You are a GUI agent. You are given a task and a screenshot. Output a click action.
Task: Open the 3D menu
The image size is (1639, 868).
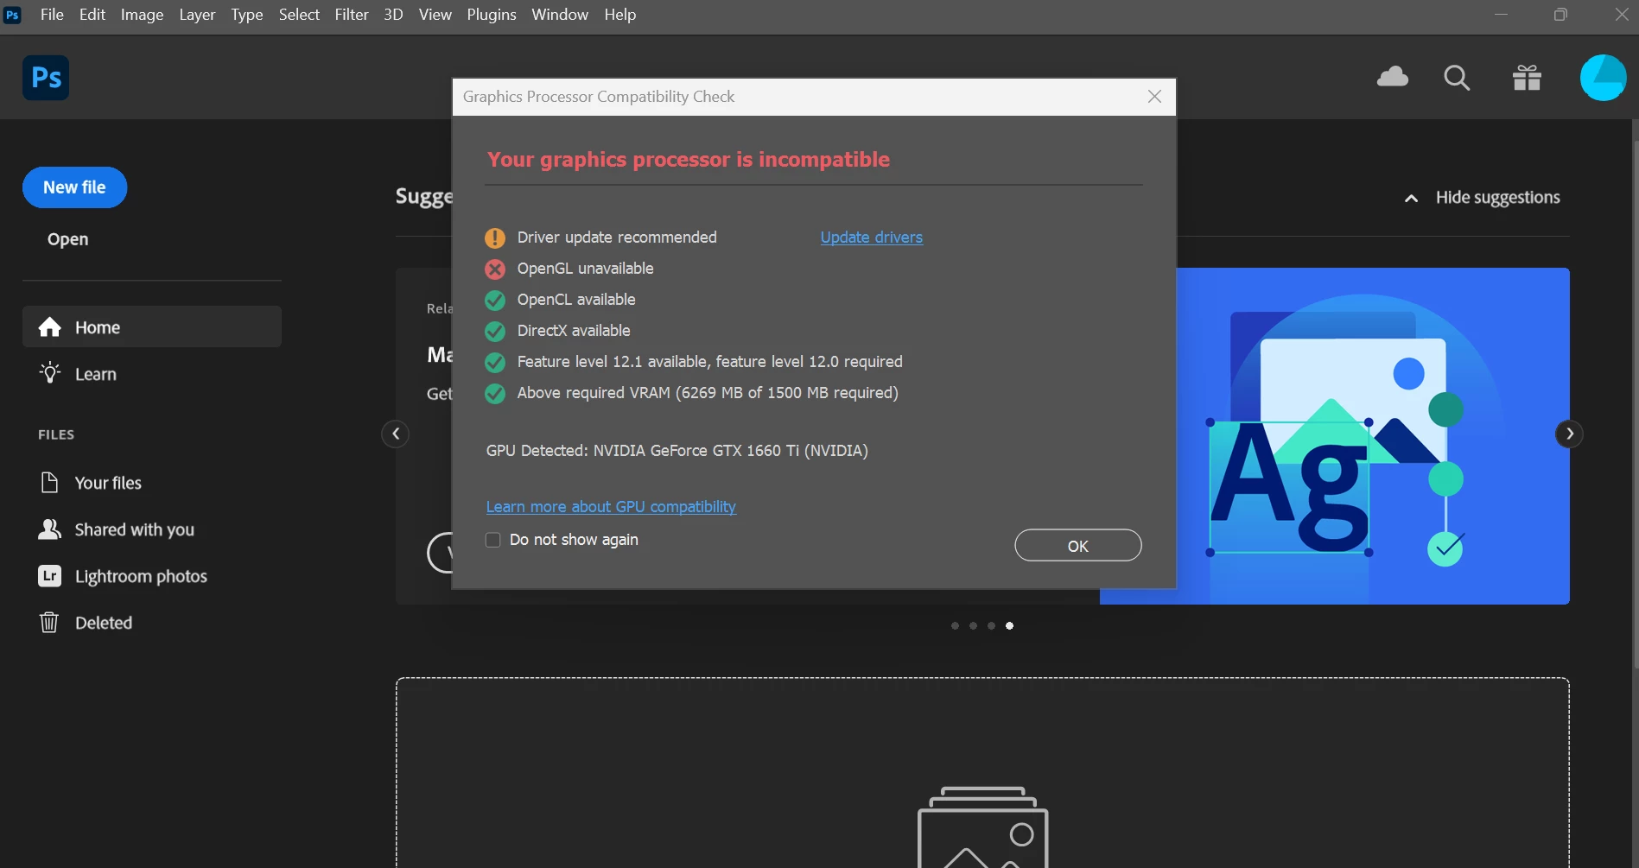[x=393, y=15]
